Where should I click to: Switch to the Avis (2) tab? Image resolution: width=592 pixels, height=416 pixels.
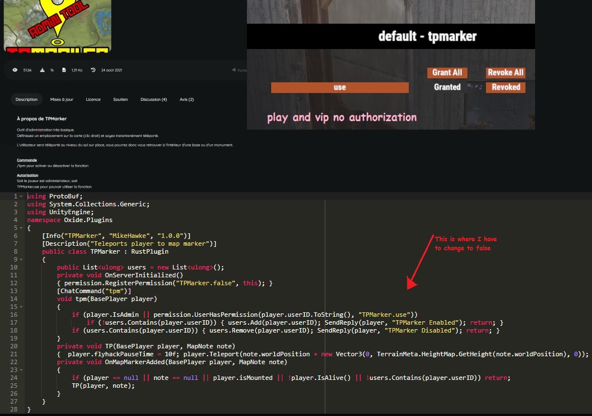point(187,100)
